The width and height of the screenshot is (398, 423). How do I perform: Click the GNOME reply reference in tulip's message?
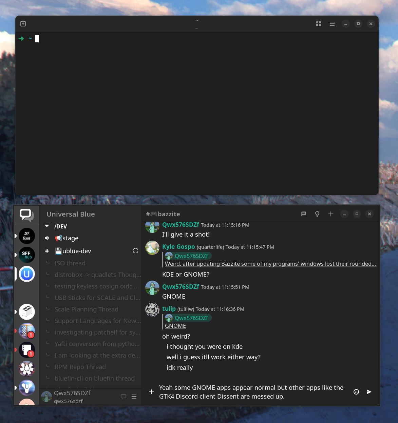(175, 325)
